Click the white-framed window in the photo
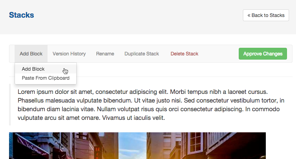 pyautogui.click(x=196, y=142)
